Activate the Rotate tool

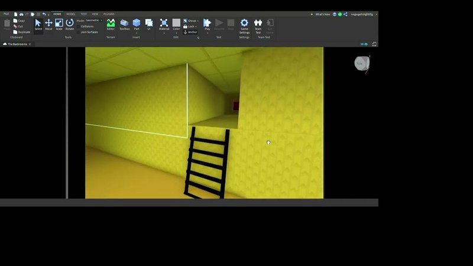click(70, 25)
